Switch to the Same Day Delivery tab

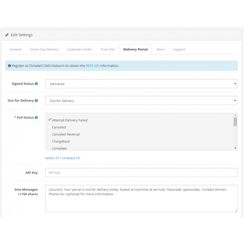44,49
